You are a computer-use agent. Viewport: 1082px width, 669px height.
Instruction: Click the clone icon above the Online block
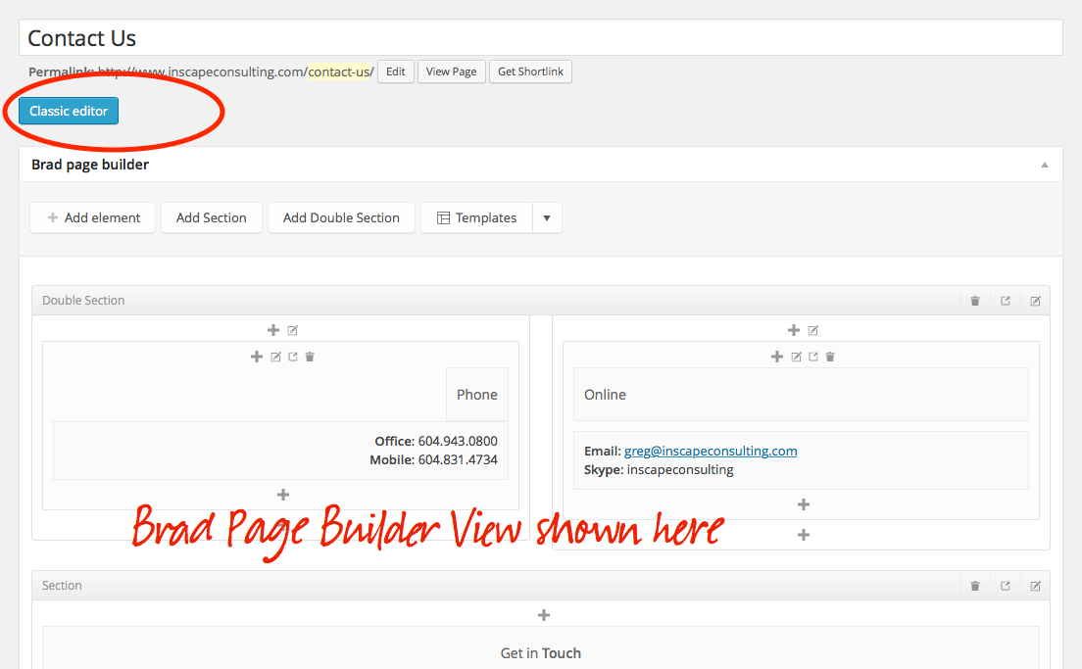(x=813, y=357)
